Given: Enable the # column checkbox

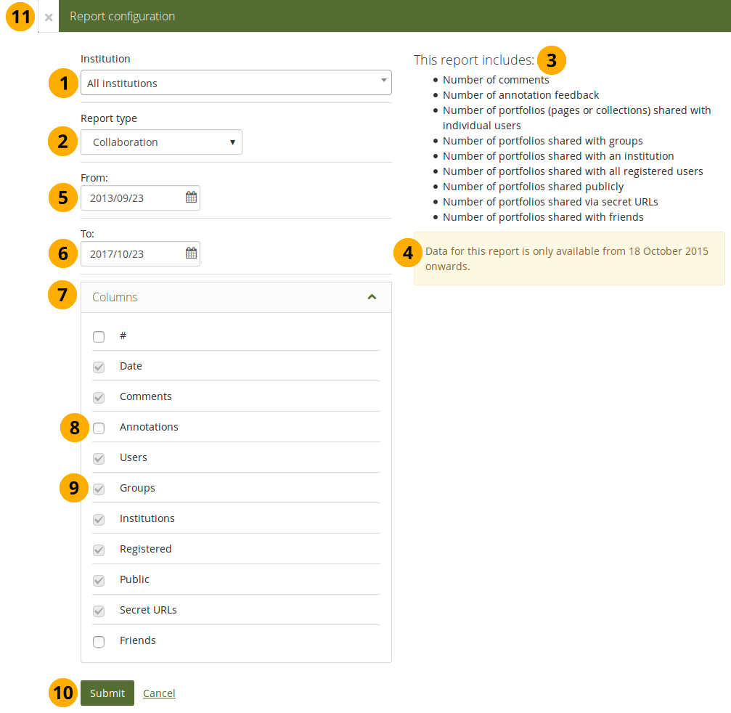Looking at the screenshot, I should (x=99, y=337).
